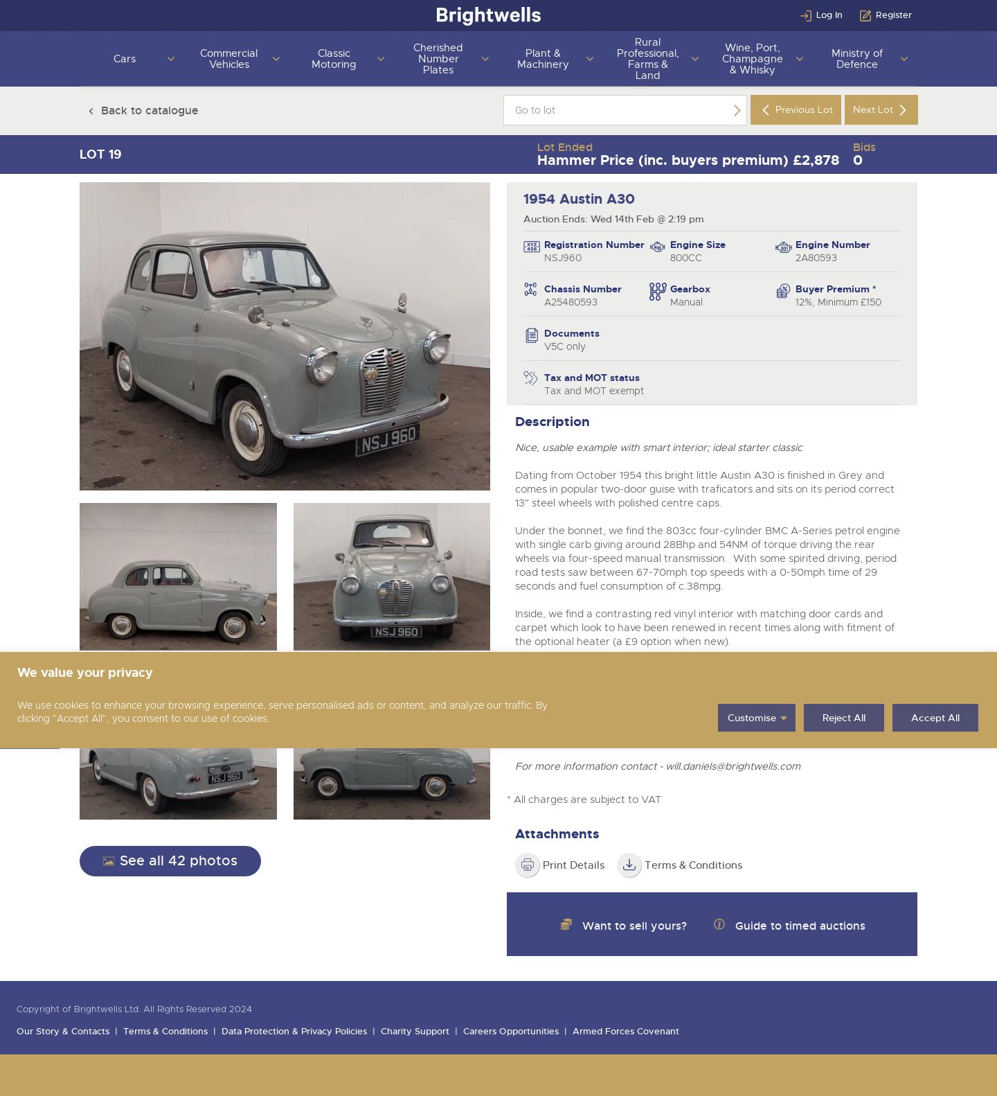Open Terms & Conditions attachment
Image resolution: width=997 pixels, height=1096 pixels.
[680, 865]
